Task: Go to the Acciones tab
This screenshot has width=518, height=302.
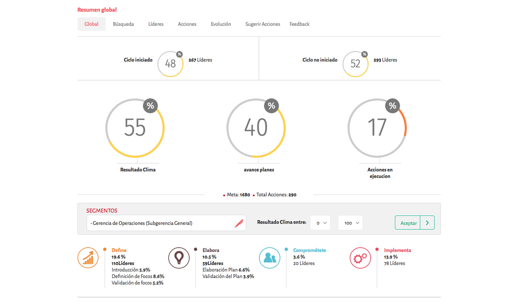Action: click(187, 24)
